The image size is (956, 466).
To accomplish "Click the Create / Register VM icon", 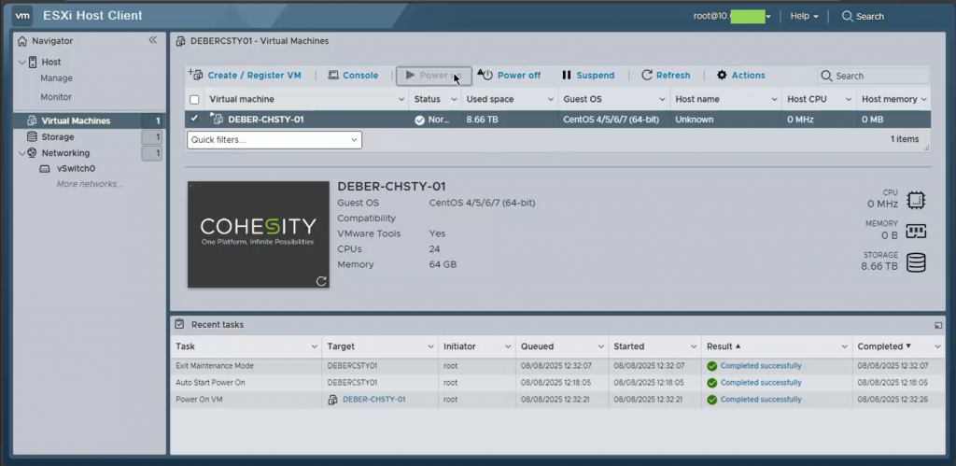I will [x=196, y=75].
